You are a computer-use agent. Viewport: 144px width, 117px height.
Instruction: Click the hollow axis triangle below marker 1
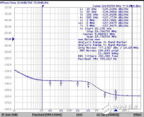point(50,110)
